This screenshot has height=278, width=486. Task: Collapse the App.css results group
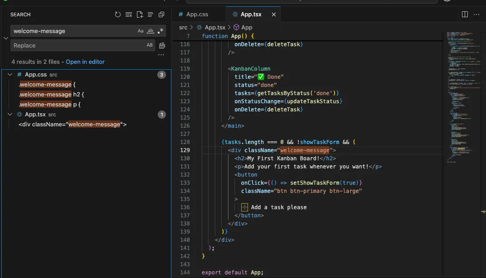pyautogui.click(x=10, y=75)
